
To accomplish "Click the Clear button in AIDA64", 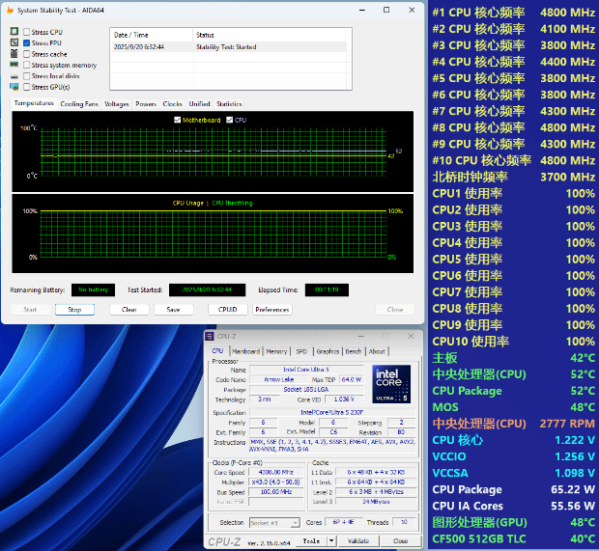I will coord(129,310).
